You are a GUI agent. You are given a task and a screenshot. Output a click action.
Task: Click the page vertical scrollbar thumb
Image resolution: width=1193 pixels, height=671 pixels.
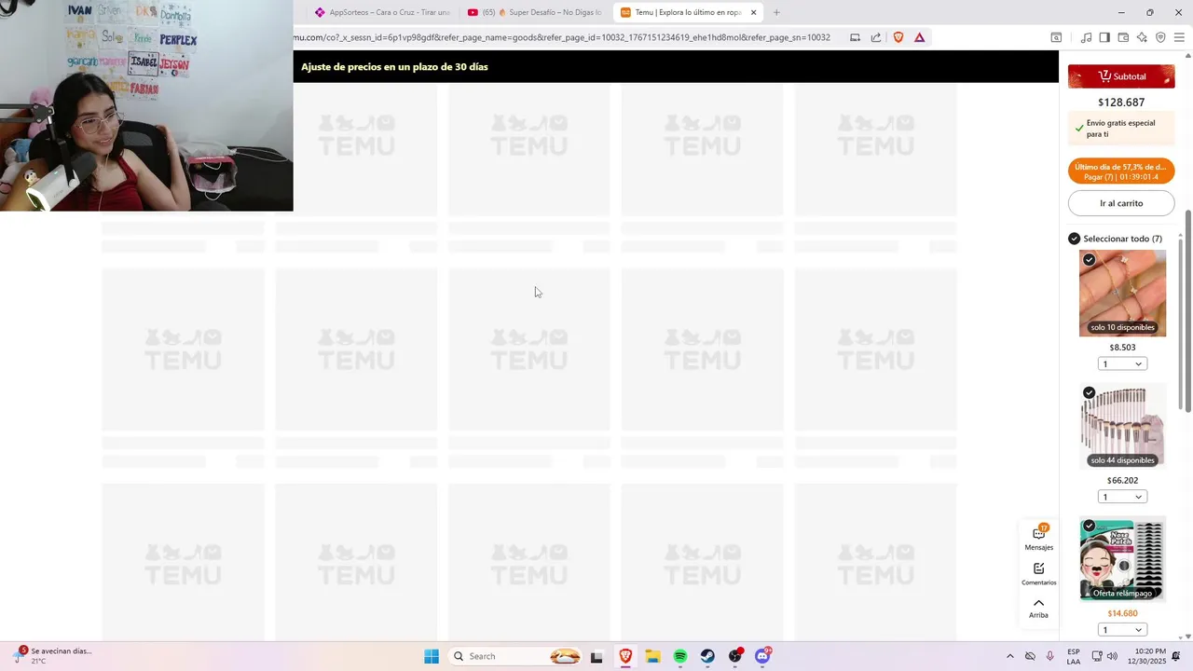[x=1187, y=309]
